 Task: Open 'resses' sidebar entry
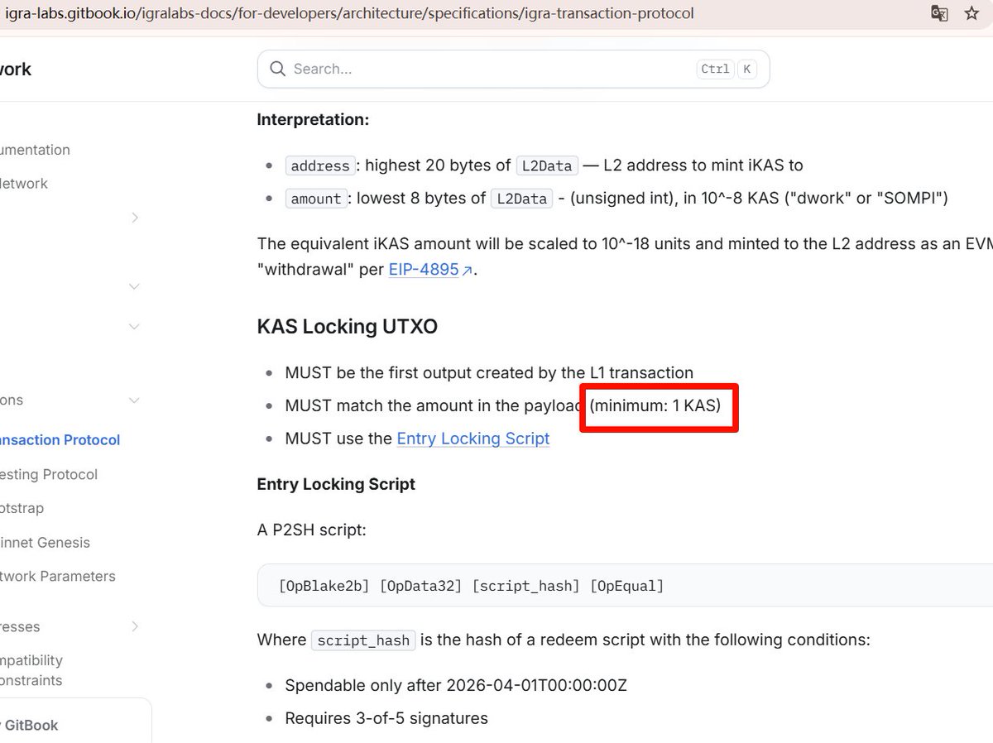pyautogui.click(x=20, y=627)
